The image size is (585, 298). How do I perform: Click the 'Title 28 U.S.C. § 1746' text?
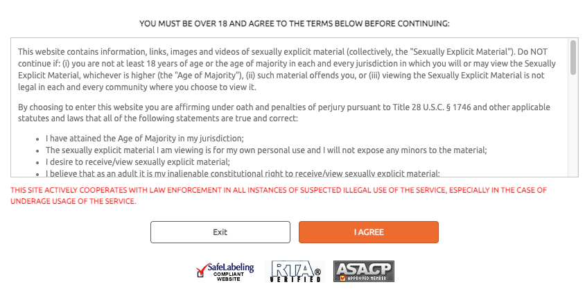tap(429, 107)
